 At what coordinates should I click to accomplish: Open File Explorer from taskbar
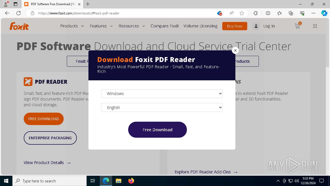tap(119, 181)
